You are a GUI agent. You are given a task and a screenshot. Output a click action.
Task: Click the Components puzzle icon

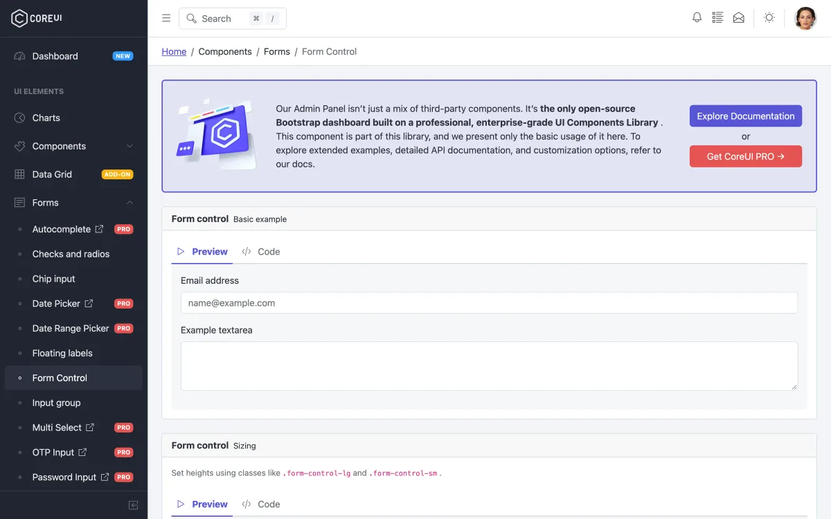pyautogui.click(x=19, y=146)
